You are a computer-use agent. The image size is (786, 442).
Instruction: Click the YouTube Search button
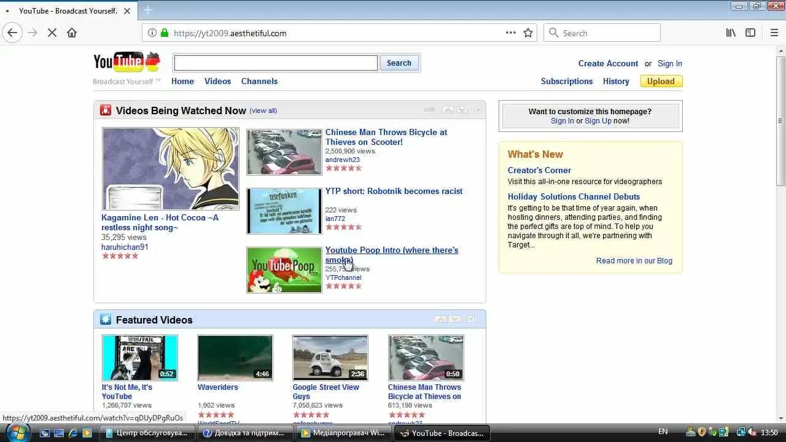399,63
